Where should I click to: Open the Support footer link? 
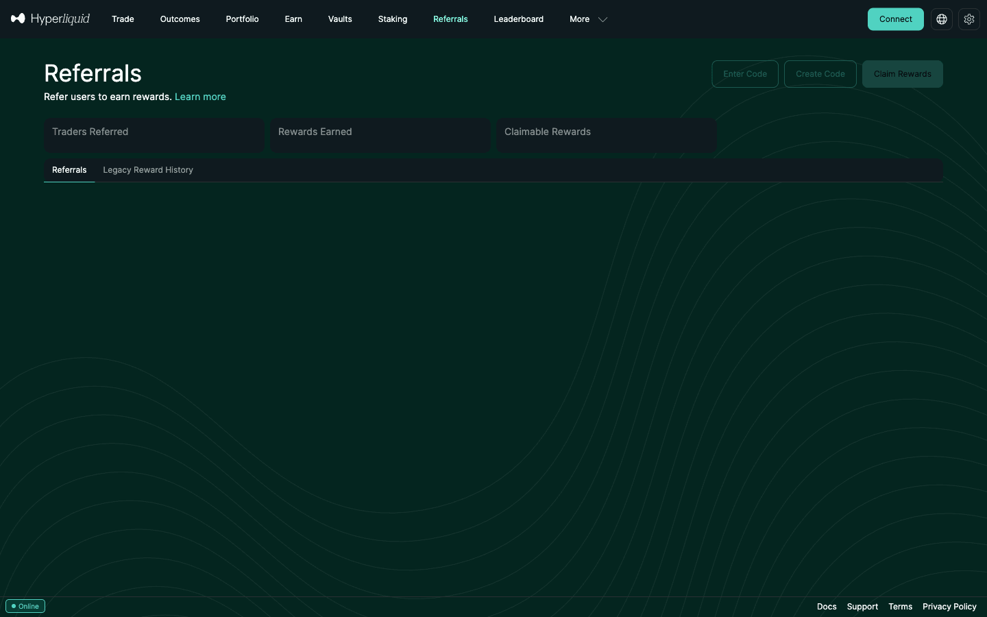click(862, 607)
